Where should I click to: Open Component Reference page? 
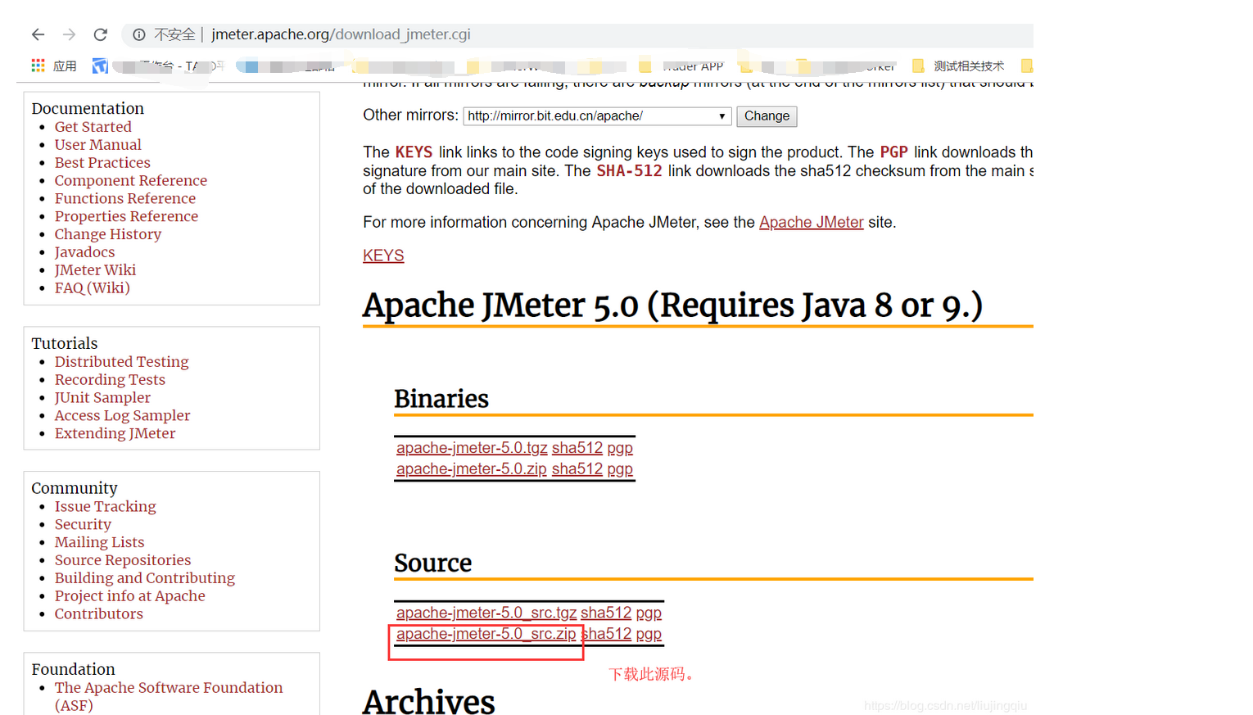(130, 181)
